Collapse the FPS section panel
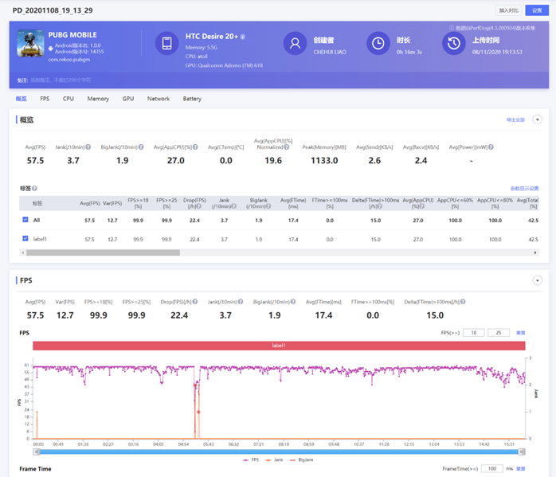This screenshot has width=556, height=477. (x=537, y=281)
